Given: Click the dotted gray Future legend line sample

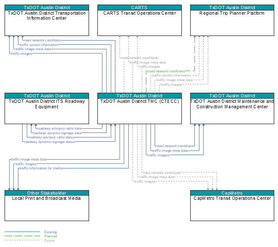Looking at the screenshot, I should click(23, 240).
